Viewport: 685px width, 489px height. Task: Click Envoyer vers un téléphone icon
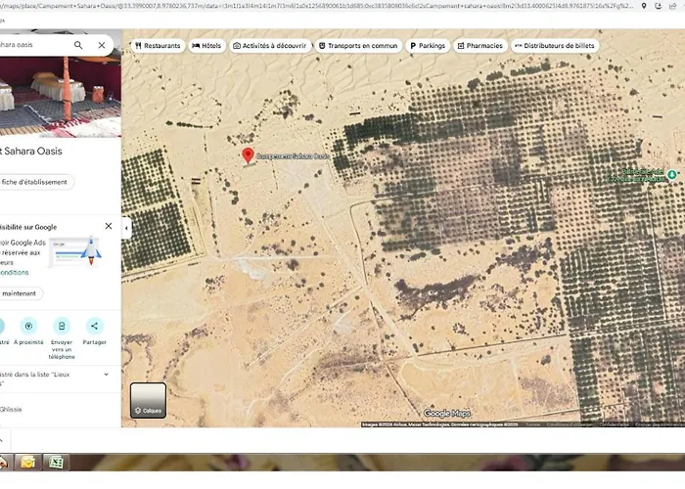[62, 326]
